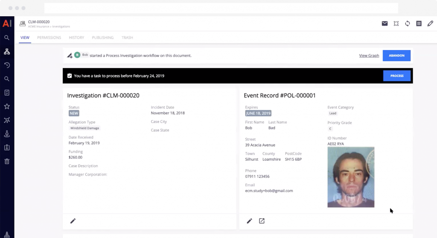Open Event Record in new window icon
The image size is (437, 238).
(262, 221)
